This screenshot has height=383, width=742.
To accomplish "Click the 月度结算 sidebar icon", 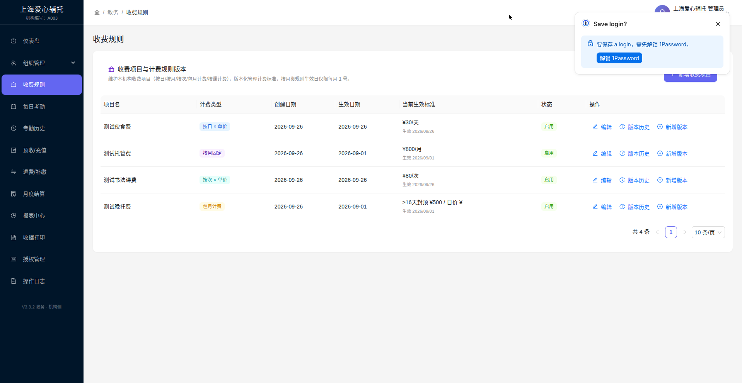I will click(x=14, y=194).
